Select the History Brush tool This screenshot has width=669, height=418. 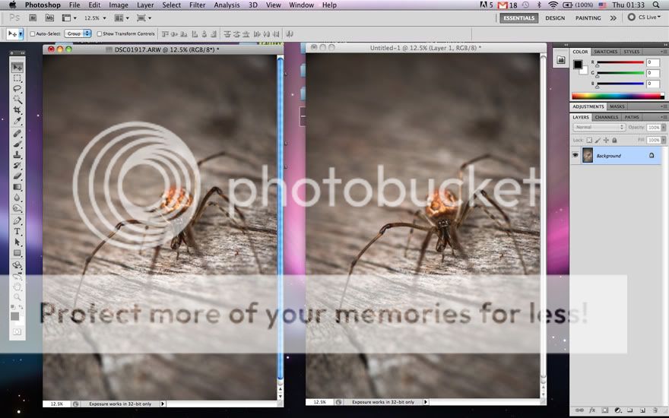pos(17,166)
